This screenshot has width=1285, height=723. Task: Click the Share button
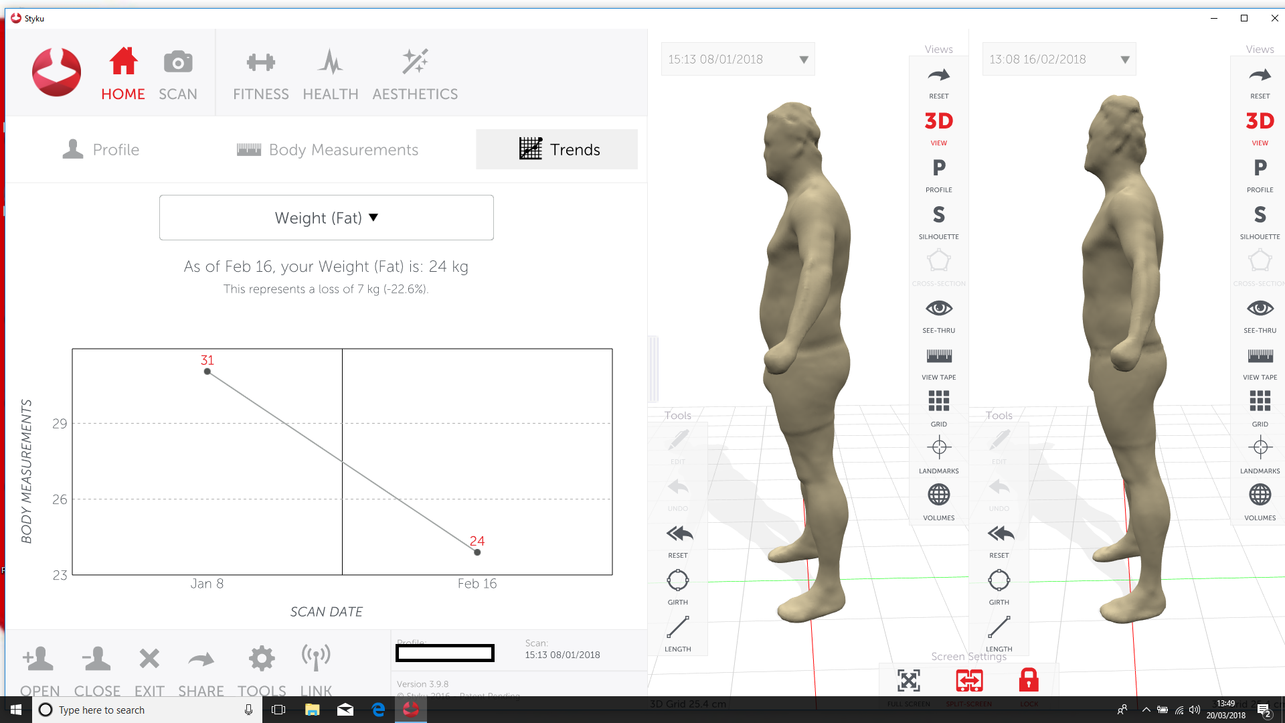201,670
